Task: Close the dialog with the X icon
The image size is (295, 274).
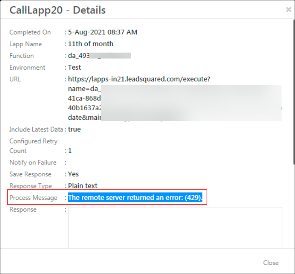Action: [288, 9]
